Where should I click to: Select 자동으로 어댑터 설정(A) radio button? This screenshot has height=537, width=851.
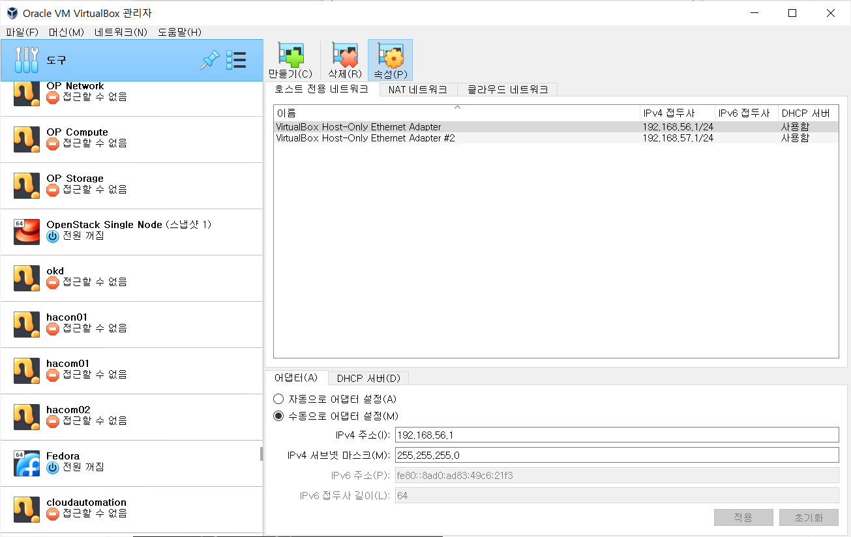tap(278, 399)
